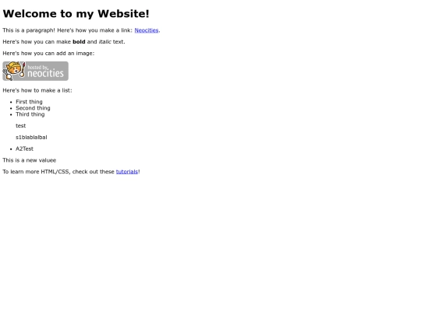Click the bullet before 'A2Test'
Viewport: 421px width, 315px height.
pos(11,149)
